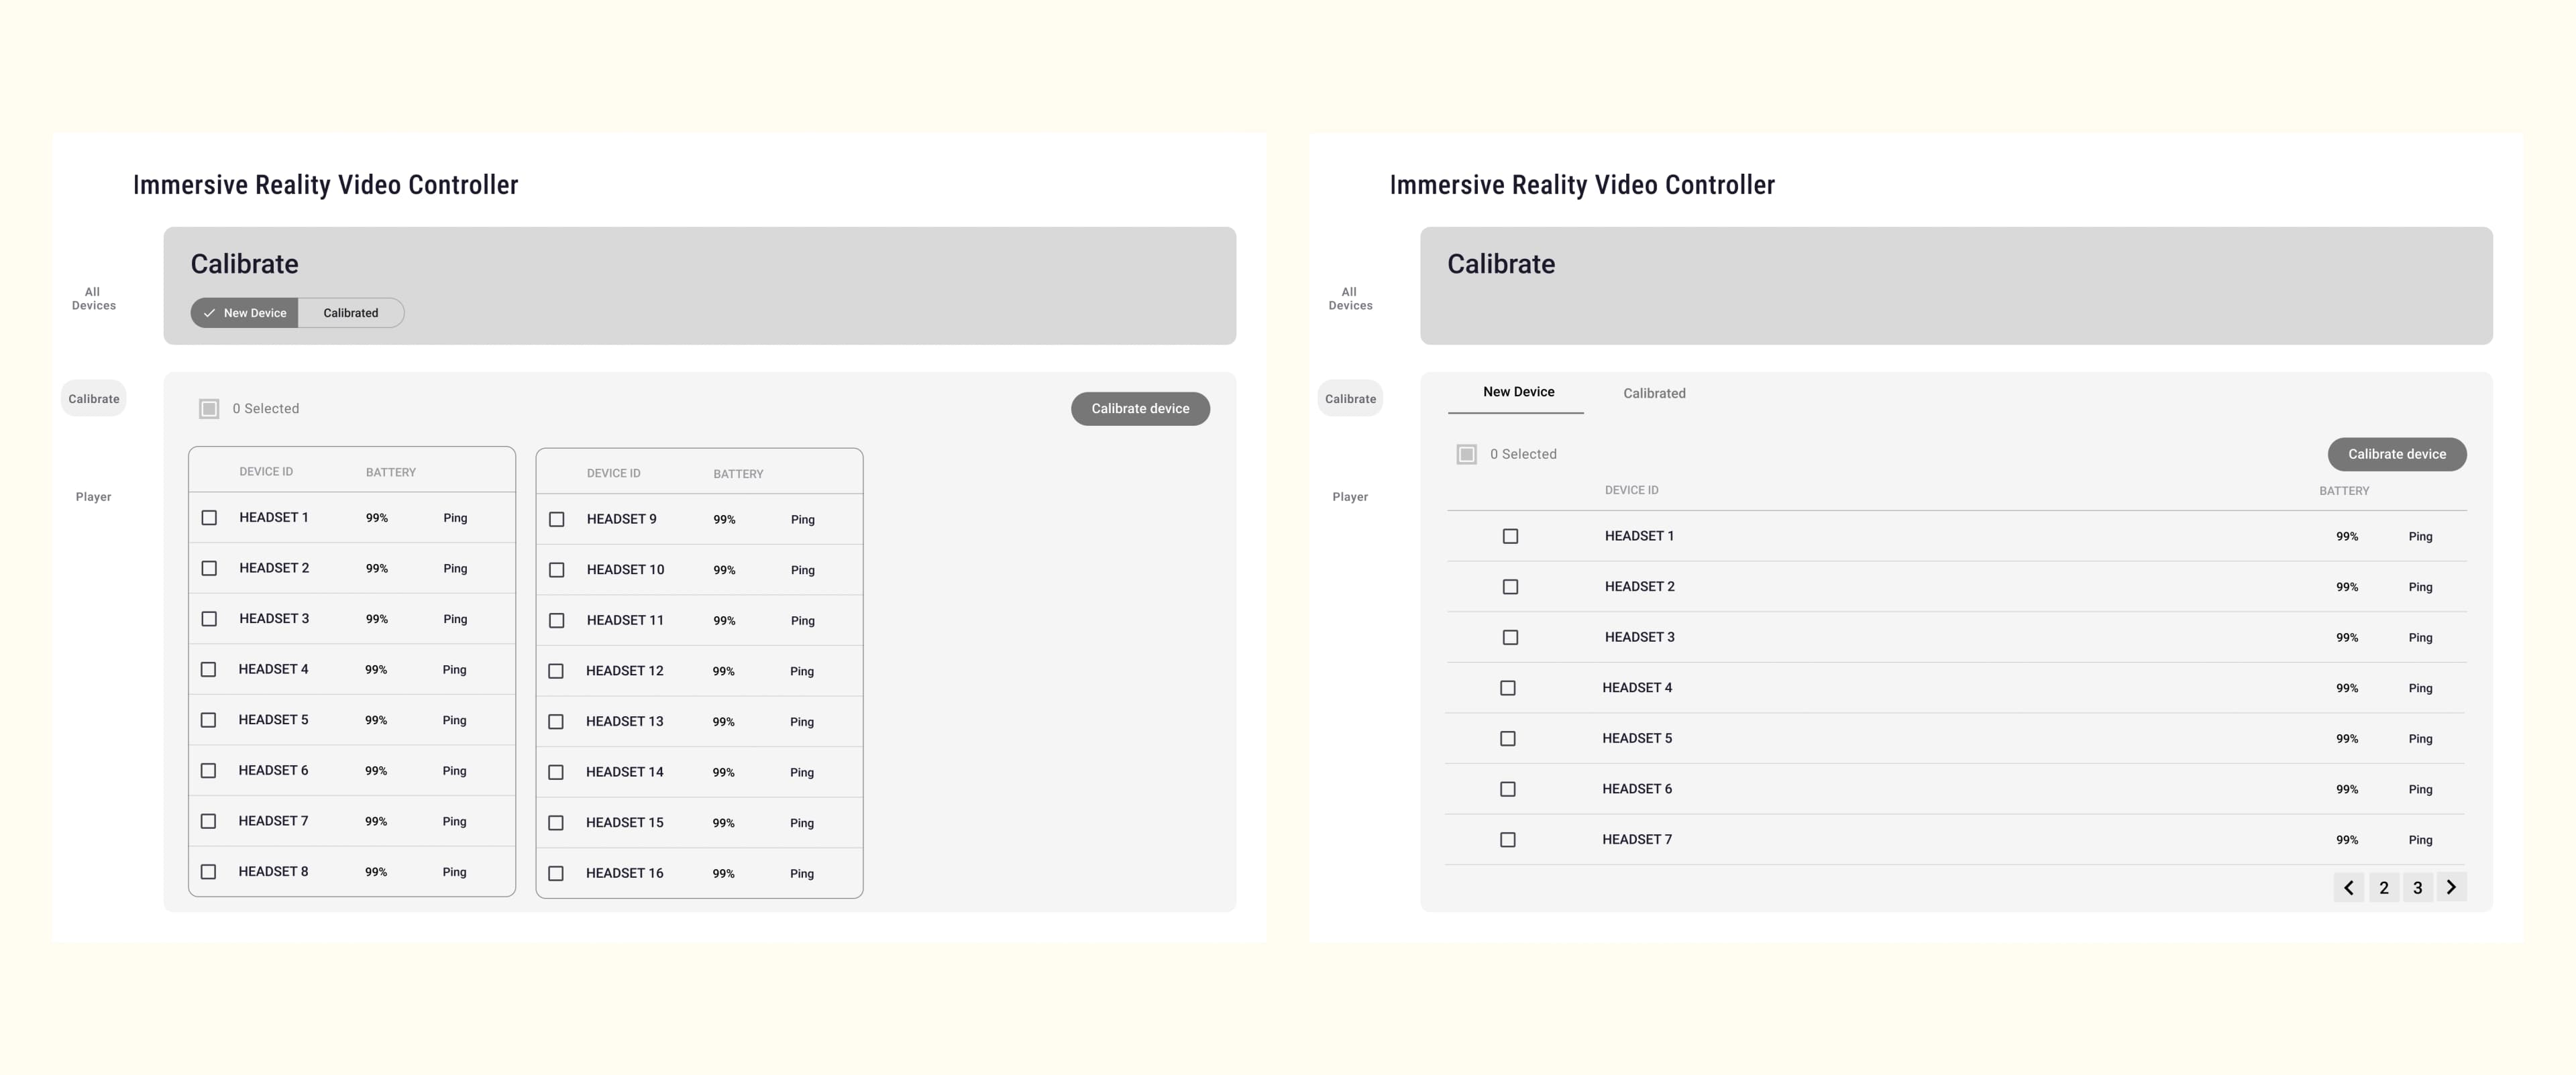
Task: Ping HEADSET 16
Action: click(x=801, y=874)
